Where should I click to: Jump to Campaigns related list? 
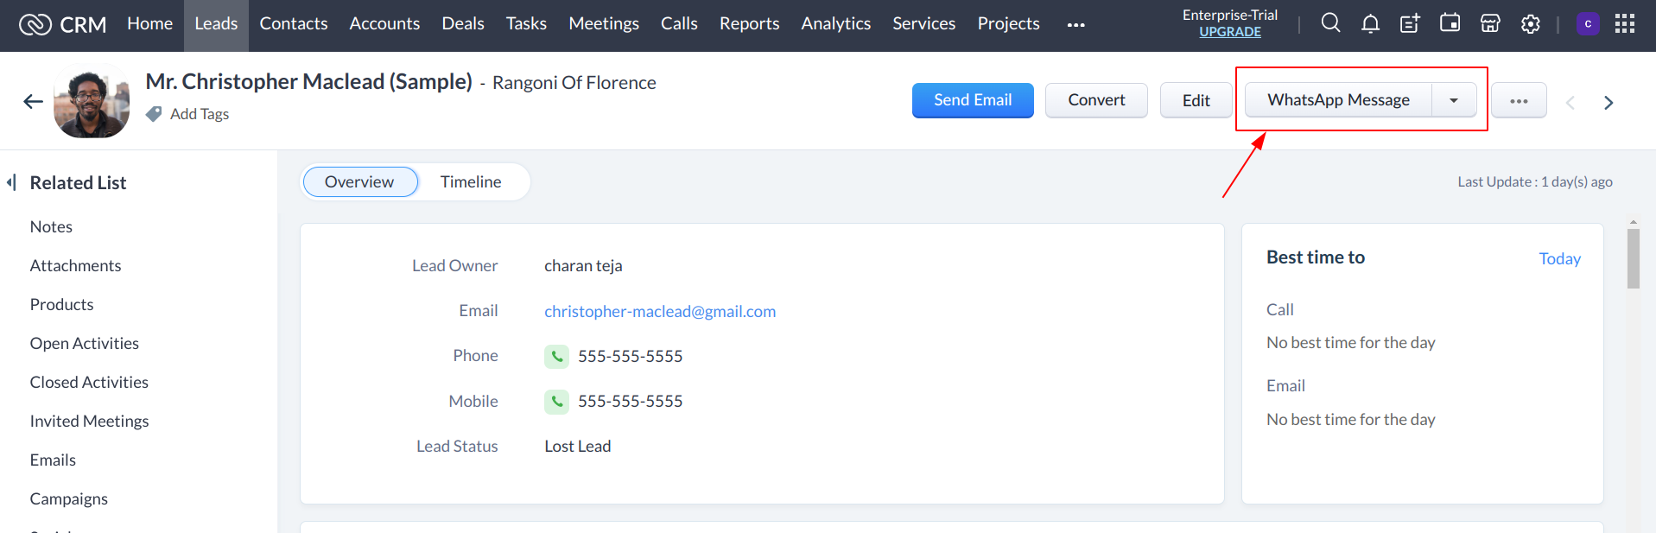[68, 498]
